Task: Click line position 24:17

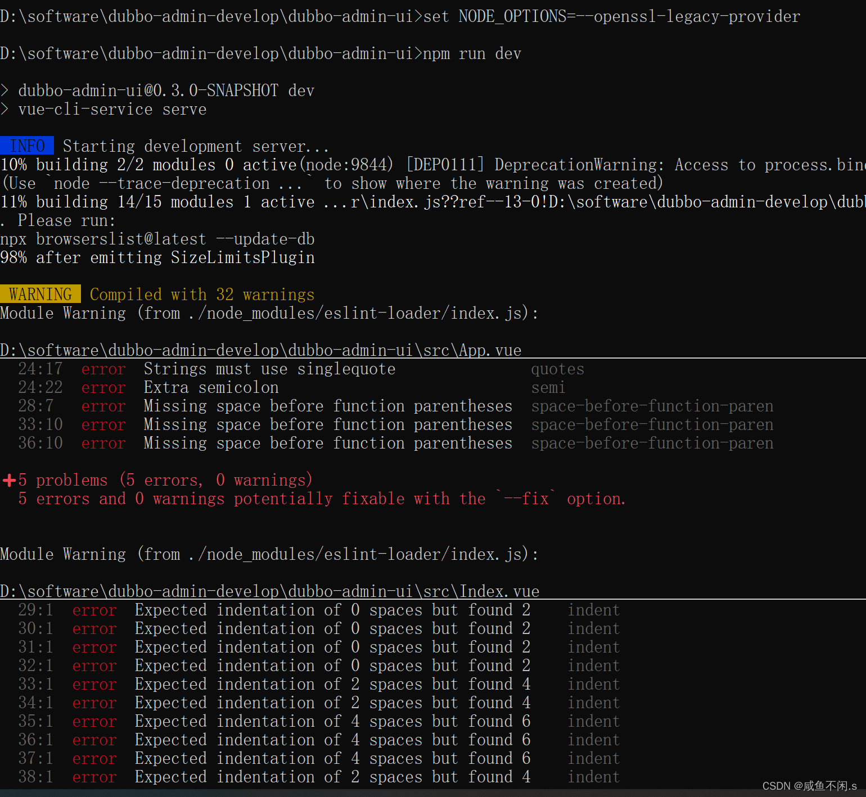Action: tap(40, 369)
